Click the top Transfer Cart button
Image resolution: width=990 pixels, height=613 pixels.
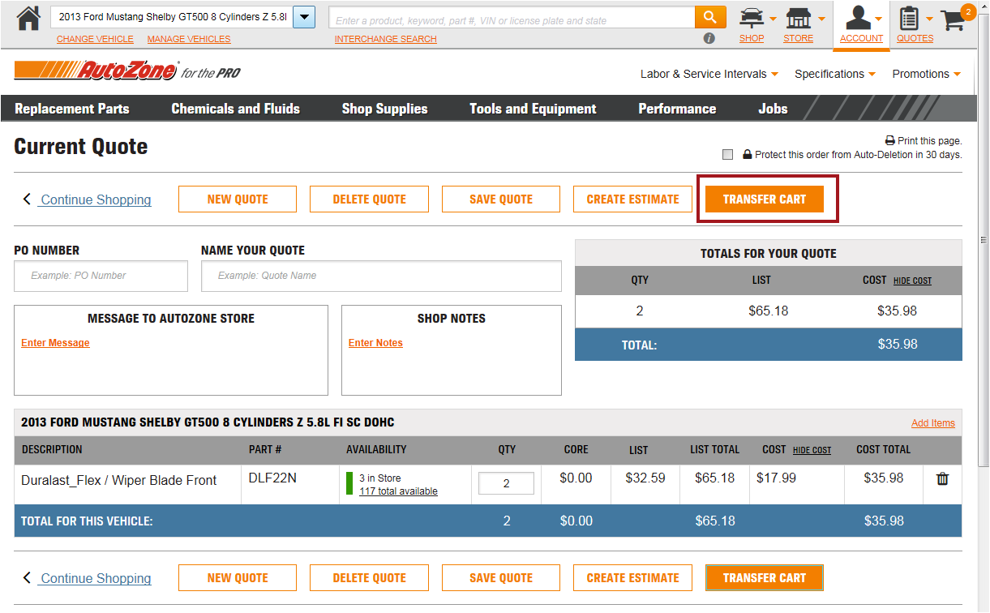point(764,199)
